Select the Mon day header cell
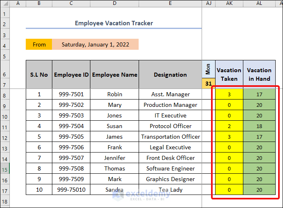Screen dimensions: 283x208 pyautogui.click(x=208, y=70)
